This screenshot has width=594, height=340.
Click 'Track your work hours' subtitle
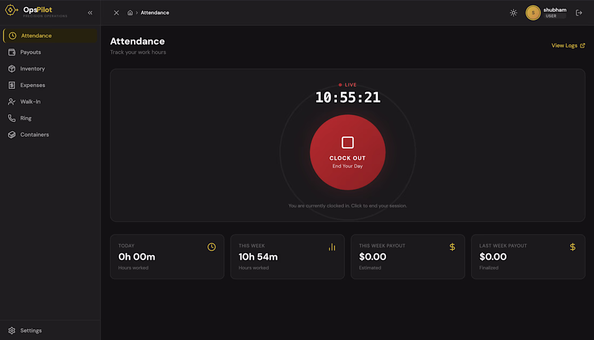pyautogui.click(x=138, y=52)
